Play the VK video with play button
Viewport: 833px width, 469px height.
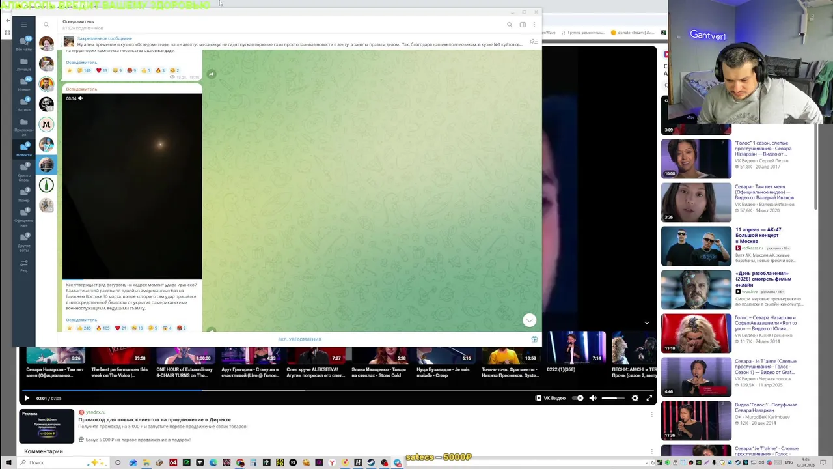[x=27, y=398]
